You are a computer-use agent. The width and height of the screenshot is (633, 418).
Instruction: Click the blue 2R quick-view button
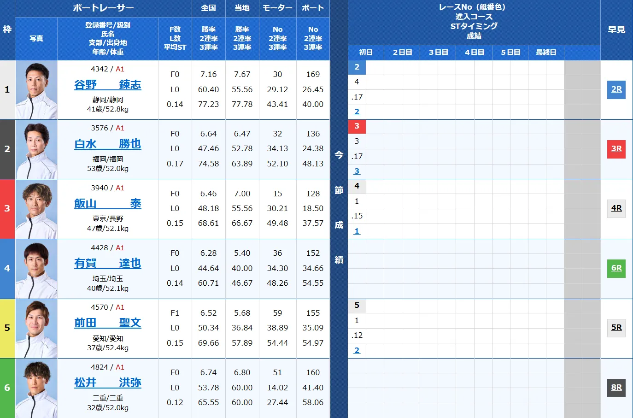[x=616, y=89]
